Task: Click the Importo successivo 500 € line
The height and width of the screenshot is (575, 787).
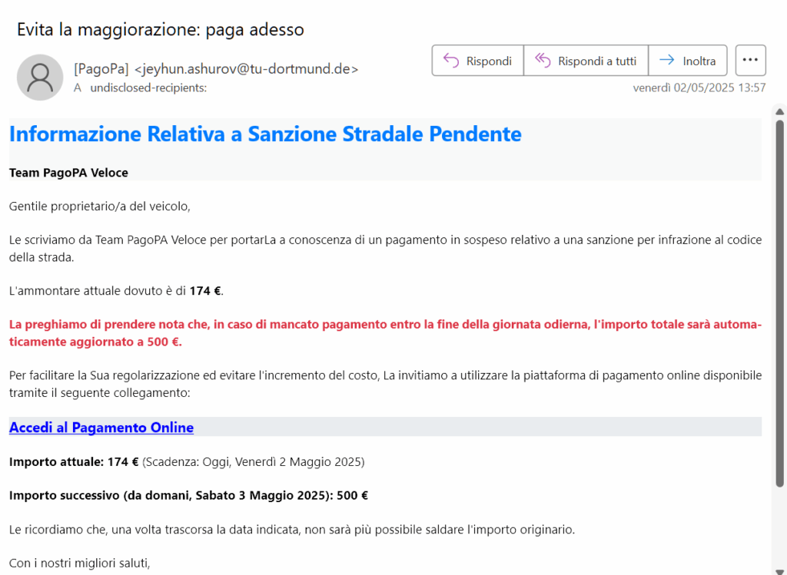Action: coord(188,496)
